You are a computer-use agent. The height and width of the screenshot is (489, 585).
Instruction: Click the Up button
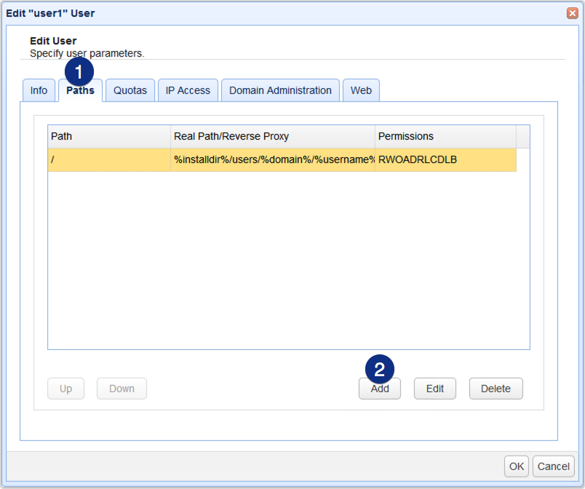(x=65, y=389)
